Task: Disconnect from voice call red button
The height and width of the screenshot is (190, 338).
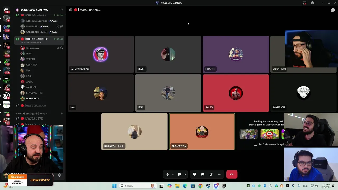Action: 232,174
